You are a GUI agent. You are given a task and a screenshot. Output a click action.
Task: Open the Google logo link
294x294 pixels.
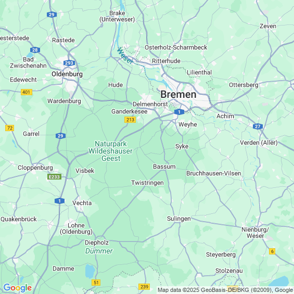click(x=18, y=288)
